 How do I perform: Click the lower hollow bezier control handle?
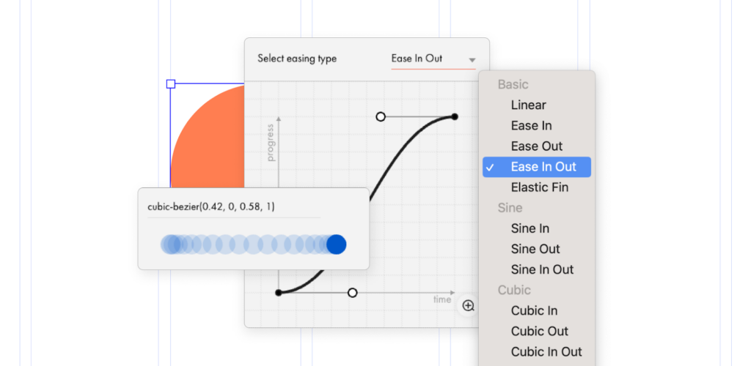pyautogui.click(x=352, y=293)
